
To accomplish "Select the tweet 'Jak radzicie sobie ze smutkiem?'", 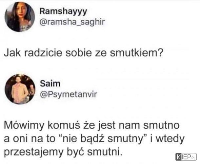I will coord(84,53).
